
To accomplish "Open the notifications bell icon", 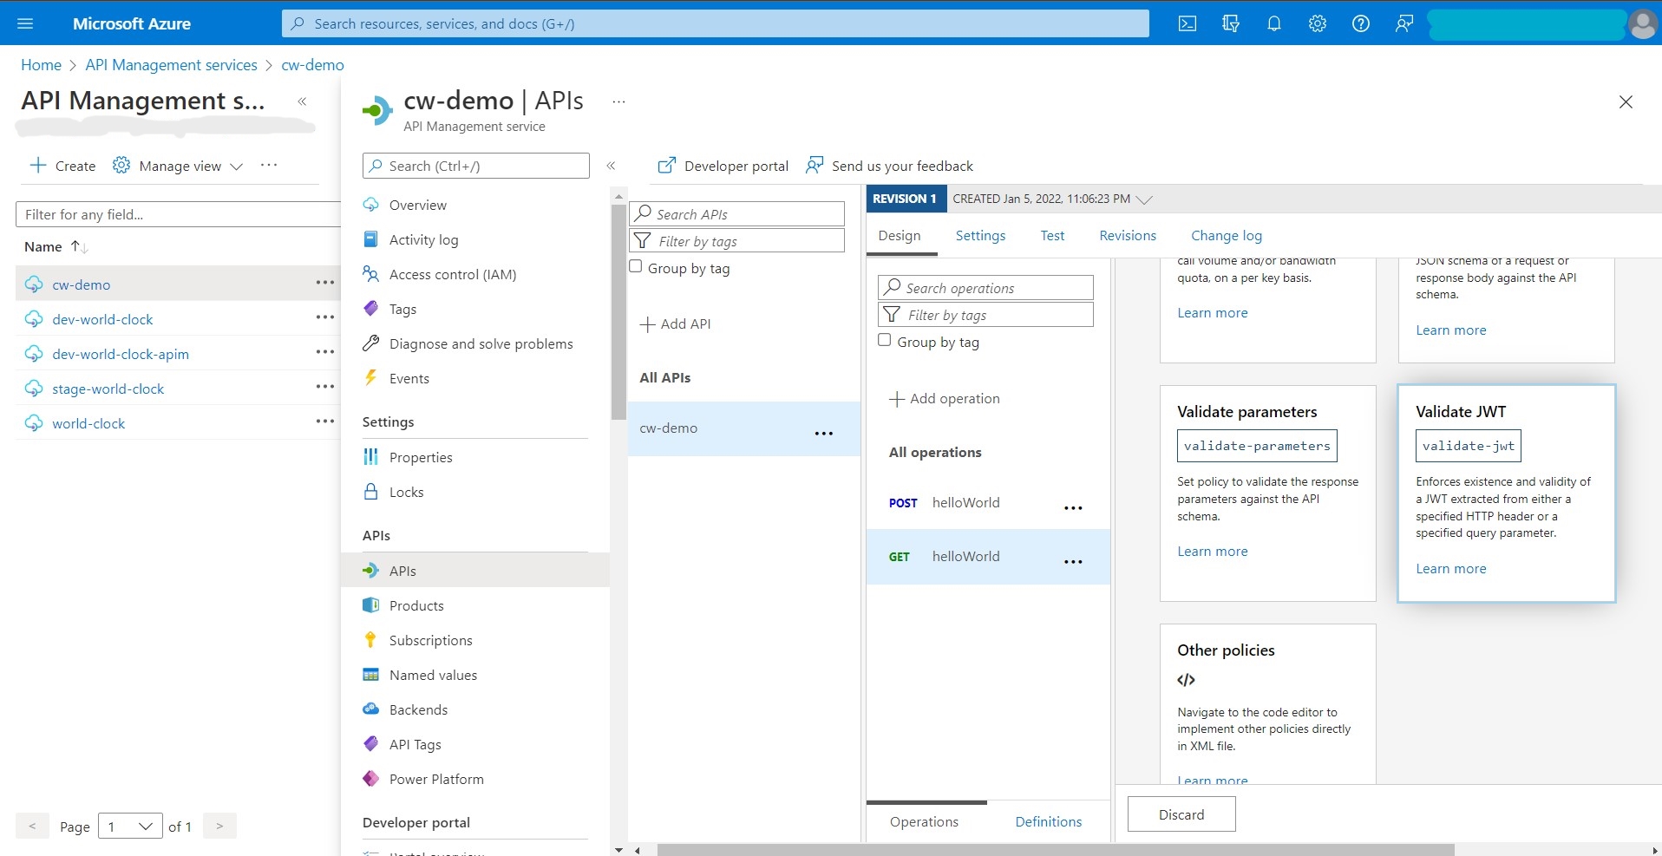I will click(1273, 23).
